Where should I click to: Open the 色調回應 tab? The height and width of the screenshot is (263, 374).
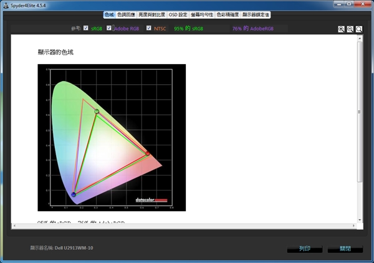[126, 14]
